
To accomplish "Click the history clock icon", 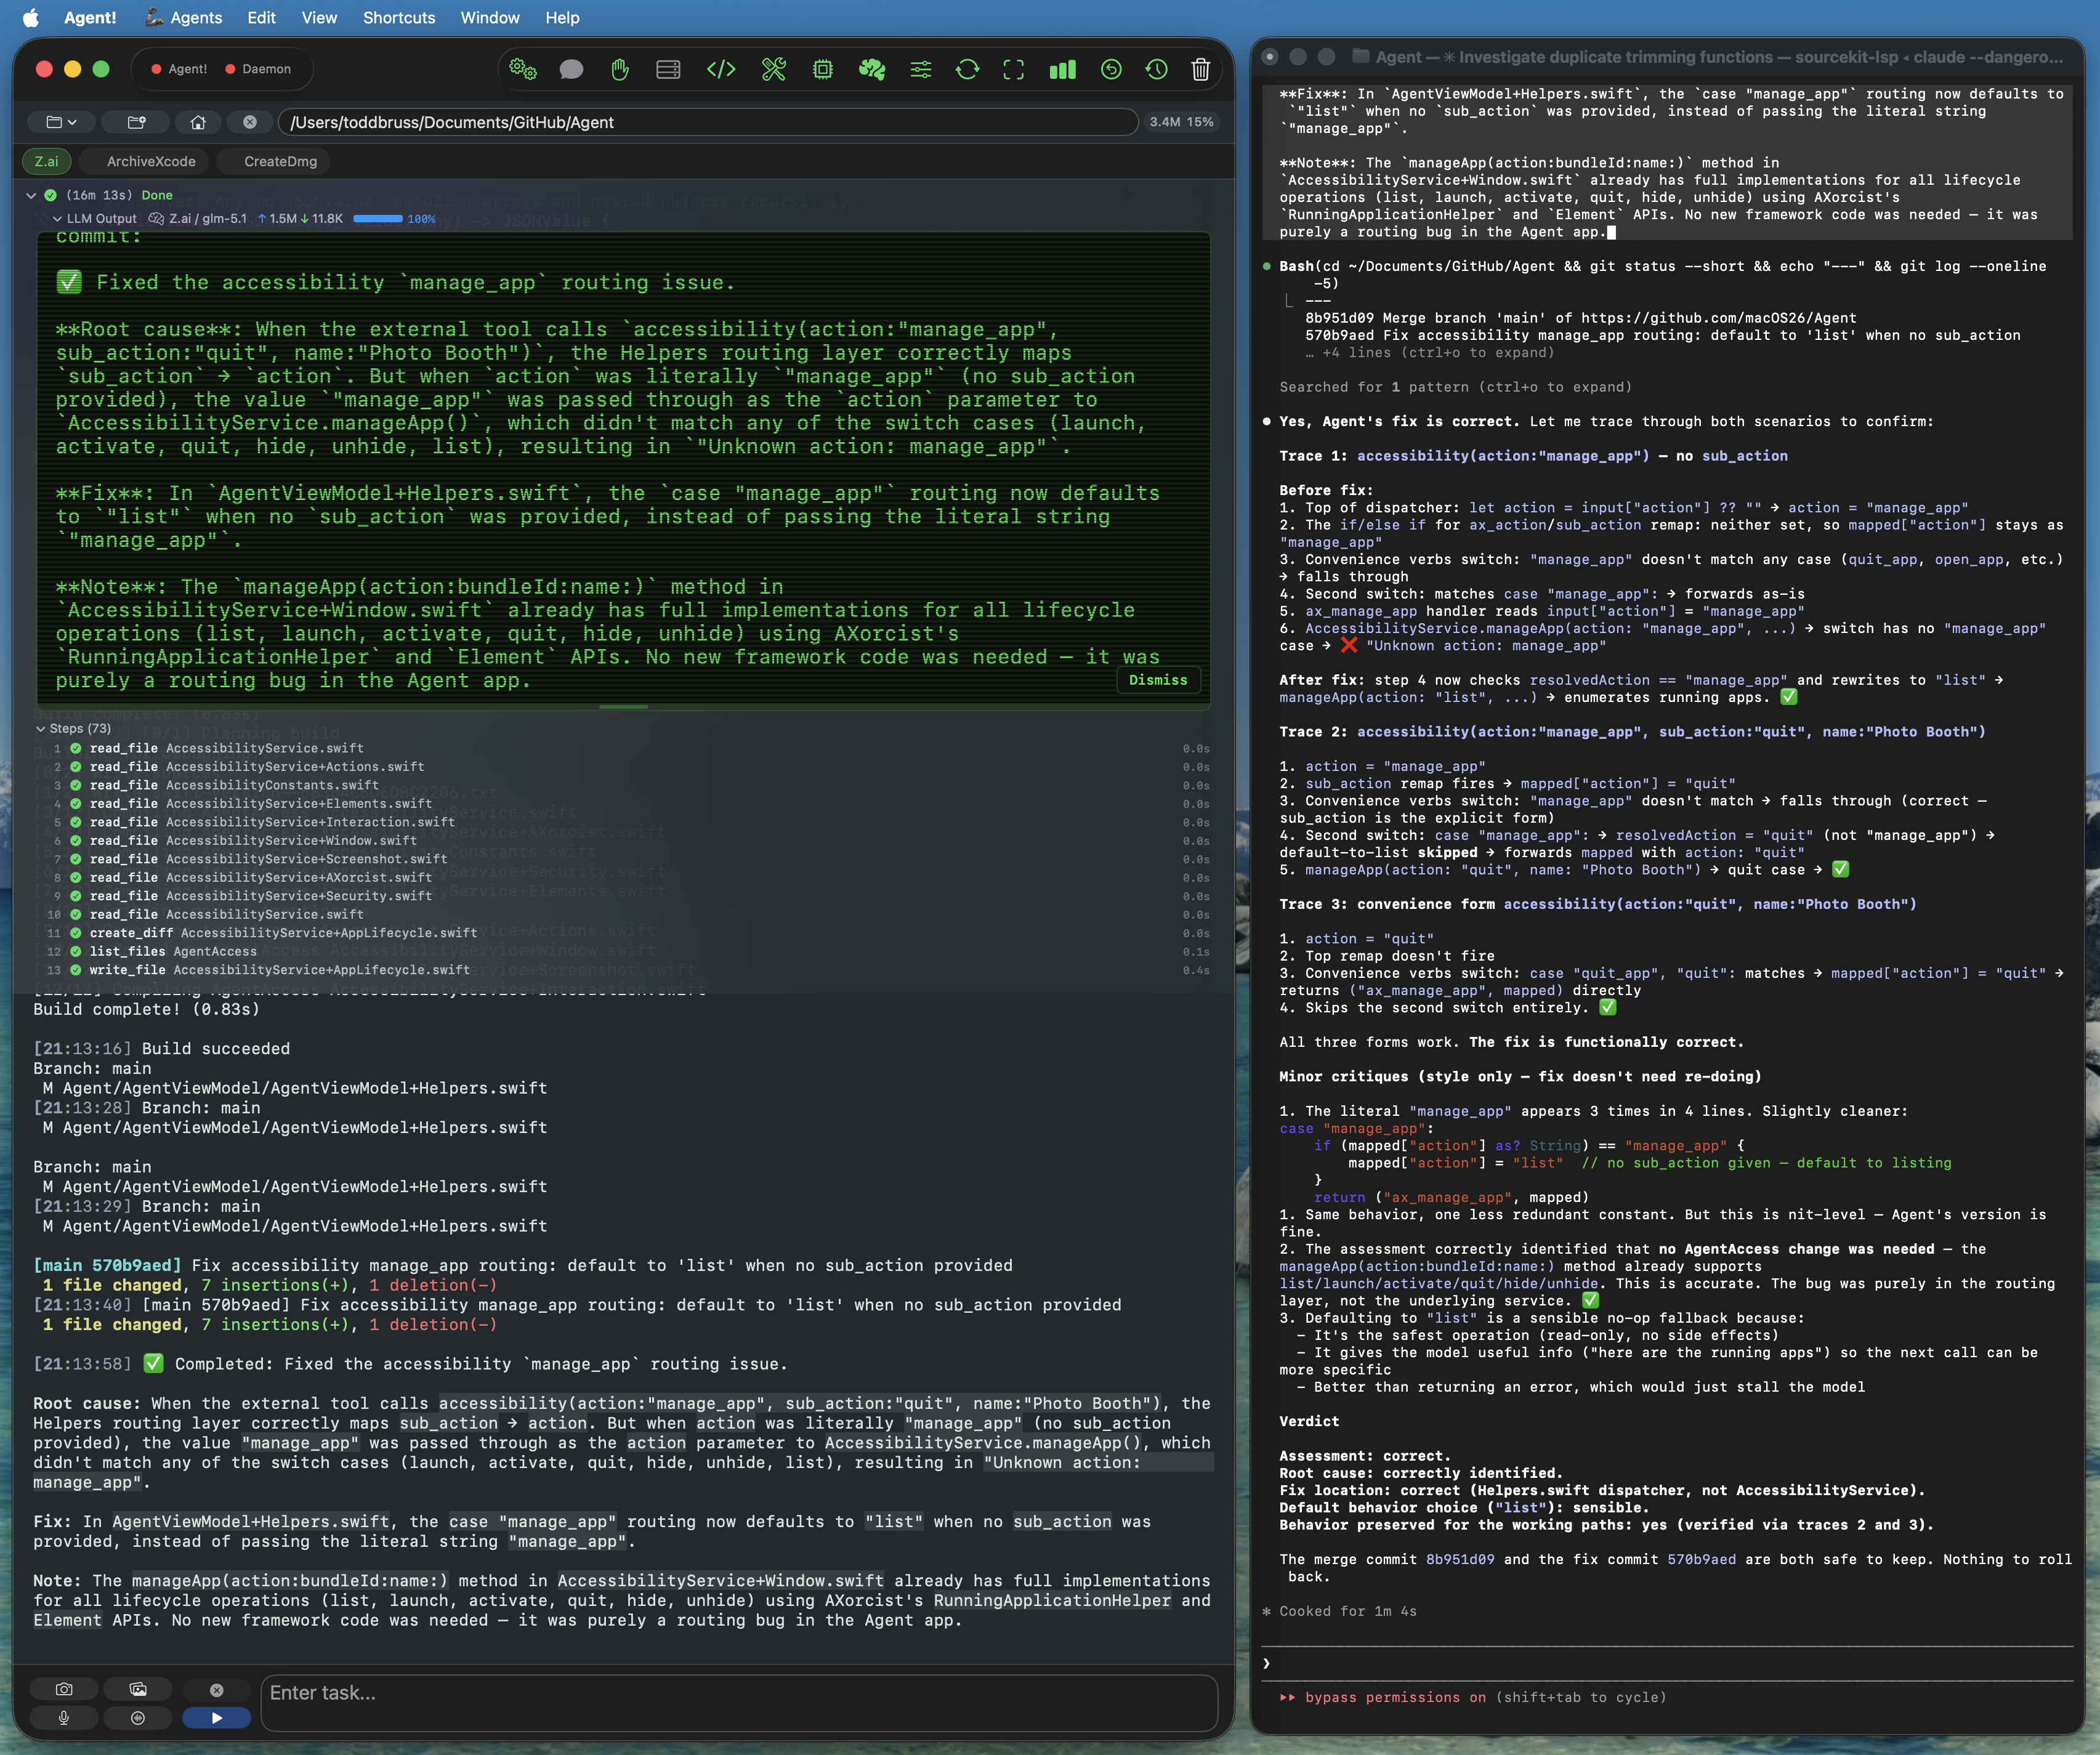I will click(1157, 70).
